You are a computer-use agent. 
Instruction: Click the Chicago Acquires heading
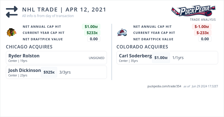click(29, 47)
